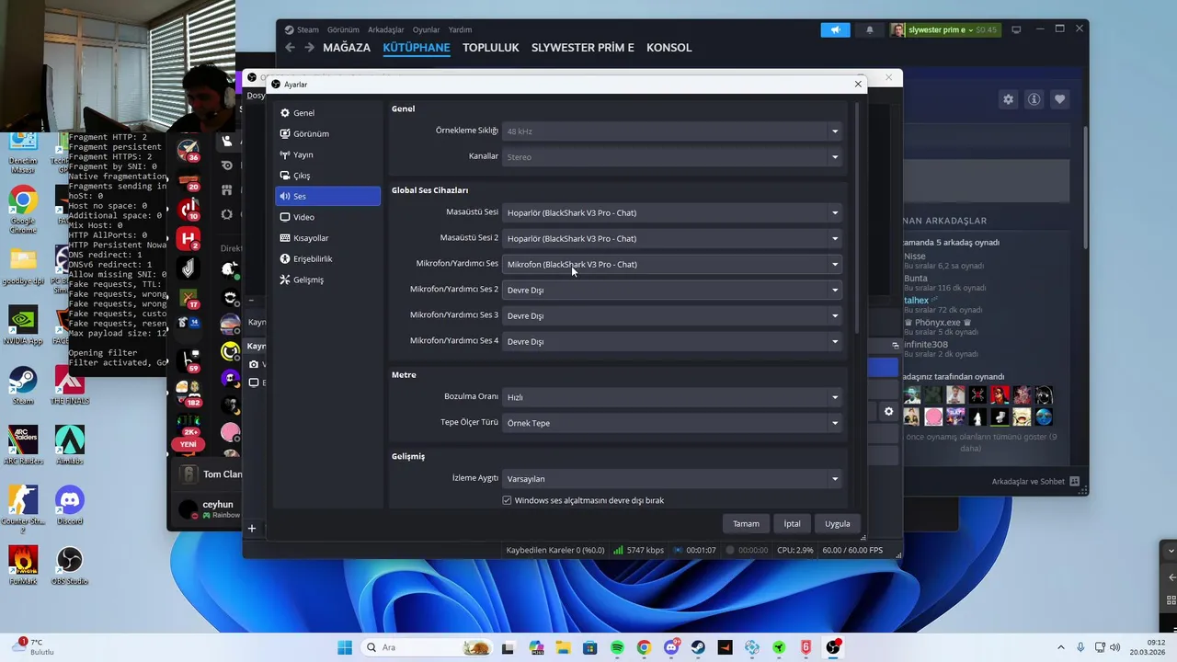The width and height of the screenshot is (1177, 662).
Task: Open the Mikrofon/Yardımcı Ses 4 dropdown
Action: pos(672,341)
